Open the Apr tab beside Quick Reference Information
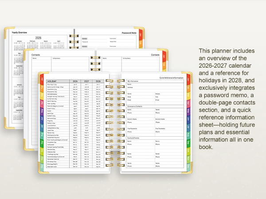This screenshot has height=199, width=266. (188, 103)
